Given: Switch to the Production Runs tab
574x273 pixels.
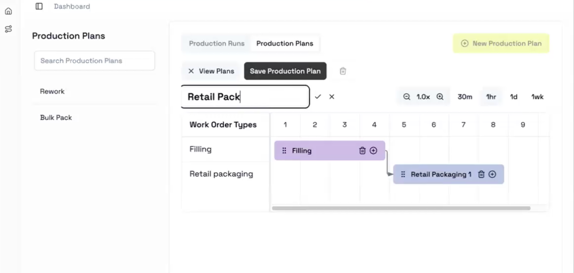Looking at the screenshot, I should (x=217, y=44).
